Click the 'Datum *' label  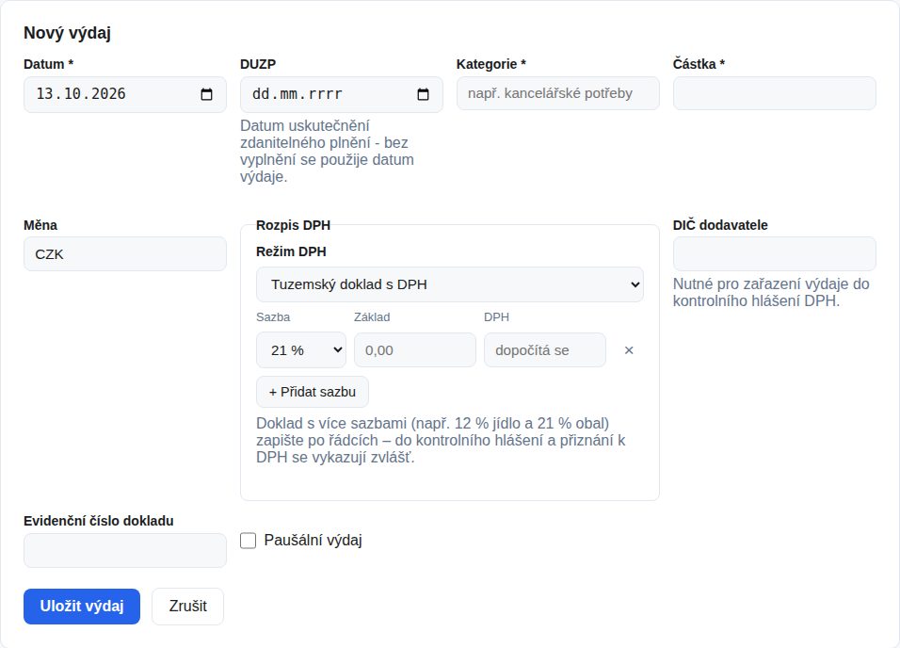tap(48, 64)
